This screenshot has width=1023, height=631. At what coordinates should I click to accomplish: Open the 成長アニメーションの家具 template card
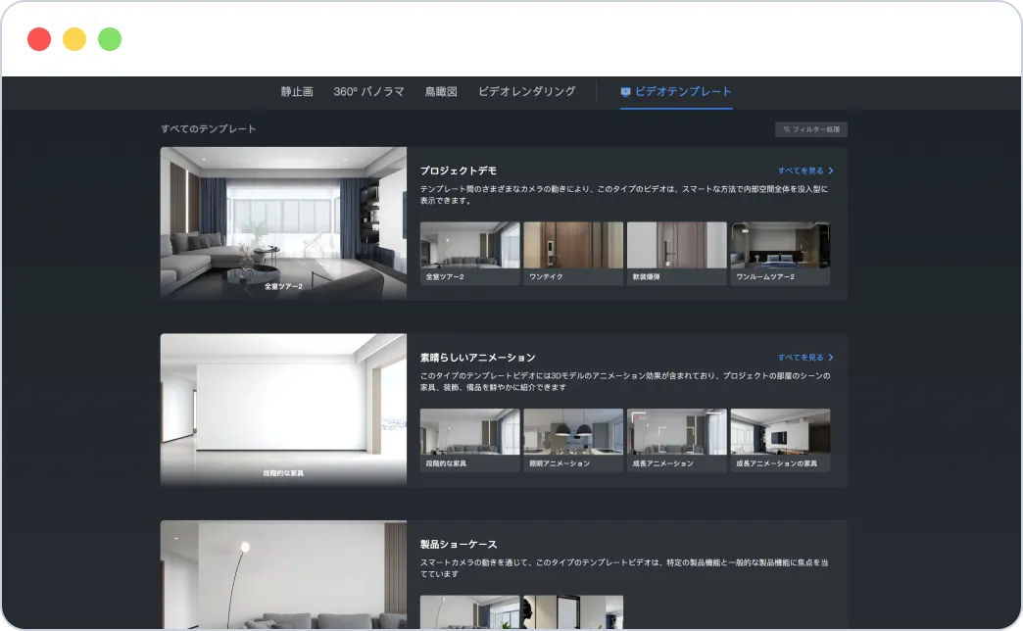coord(780,440)
